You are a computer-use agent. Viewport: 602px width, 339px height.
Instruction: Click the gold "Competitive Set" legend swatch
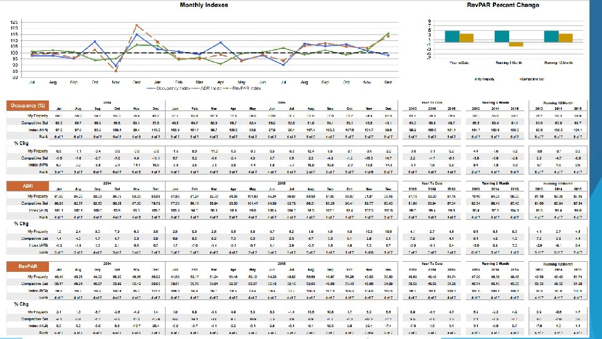tap(520, 79)
